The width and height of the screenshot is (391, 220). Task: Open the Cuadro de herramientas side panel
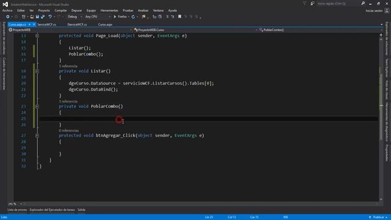[x=4, y=73]
